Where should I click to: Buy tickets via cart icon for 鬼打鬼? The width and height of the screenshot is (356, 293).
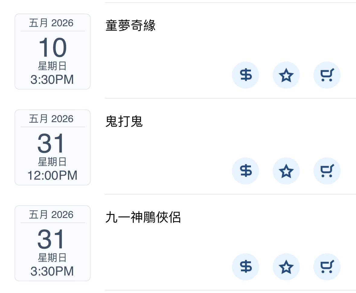click(x=327, y=171)
